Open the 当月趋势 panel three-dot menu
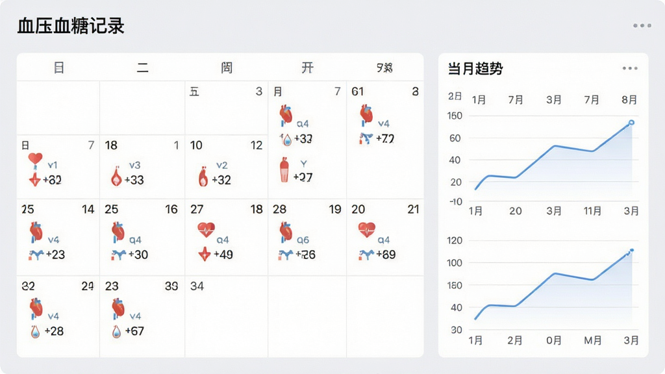665x374 pixels. [x=630, y=68]
